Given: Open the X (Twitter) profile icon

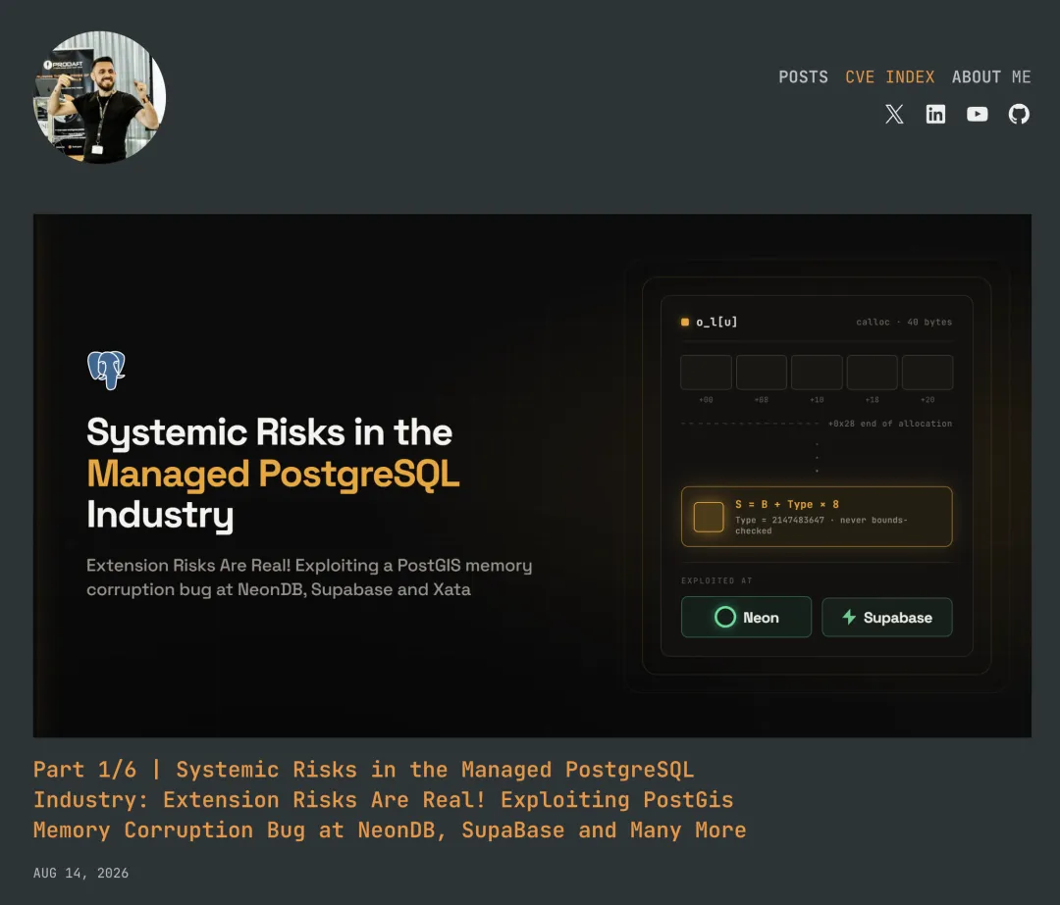Looking at the screenshot, I should [x=894, y=114].
